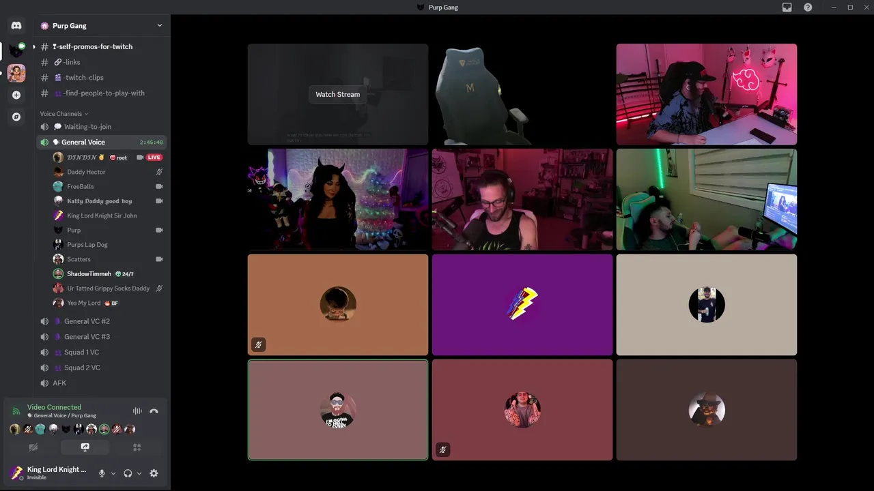Screen dimensions: 874x491
Task: Join General VC #2 voice channel
Action: pyautogui.click(x=101, y=321)
